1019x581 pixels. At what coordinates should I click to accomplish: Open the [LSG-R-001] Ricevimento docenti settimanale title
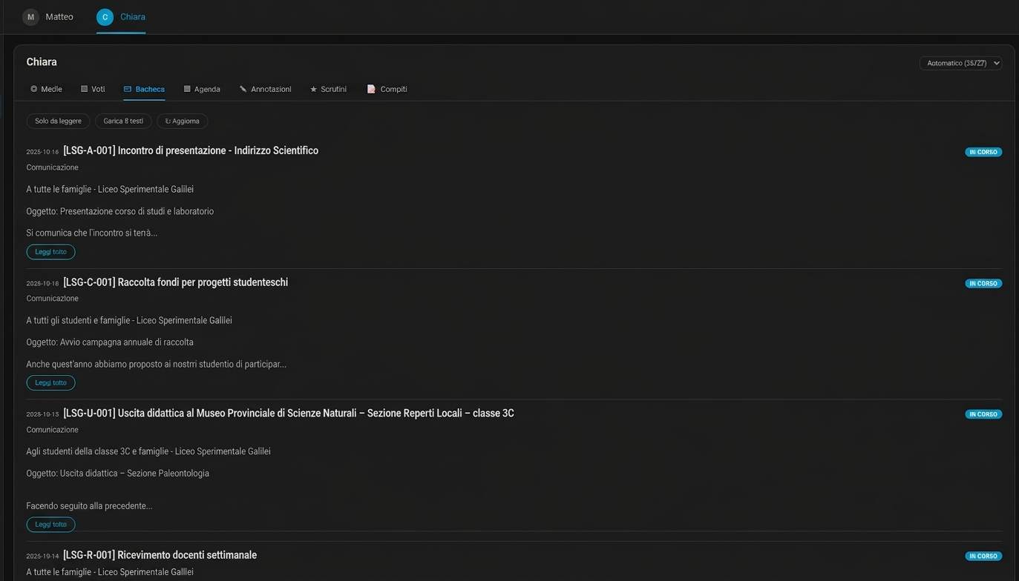[x=160, y=555]
